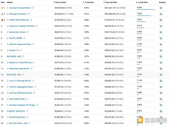This screenshot has height=126, width=170.
Task: View analytics chart for Circle: USDC Token
Action: [x=161, y=99]
